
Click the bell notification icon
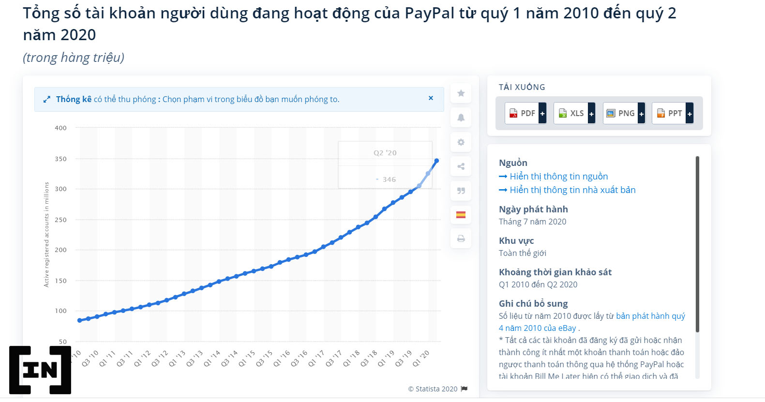click(x=461, y=118)
